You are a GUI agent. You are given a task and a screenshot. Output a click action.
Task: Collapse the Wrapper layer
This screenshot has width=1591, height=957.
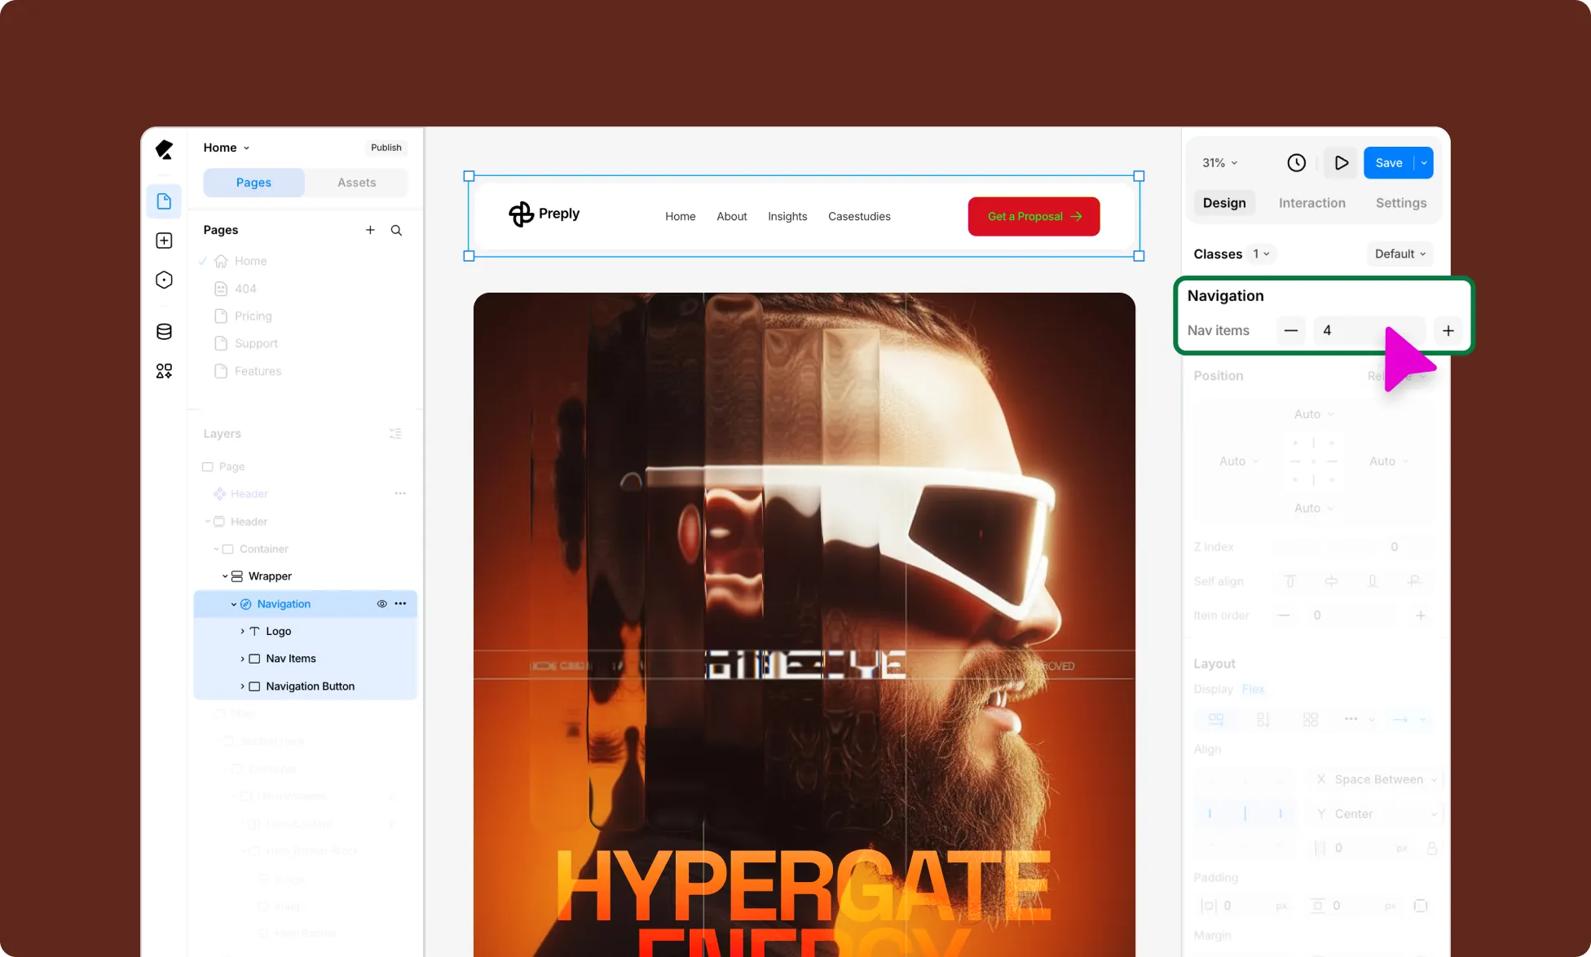coord(225,576)
